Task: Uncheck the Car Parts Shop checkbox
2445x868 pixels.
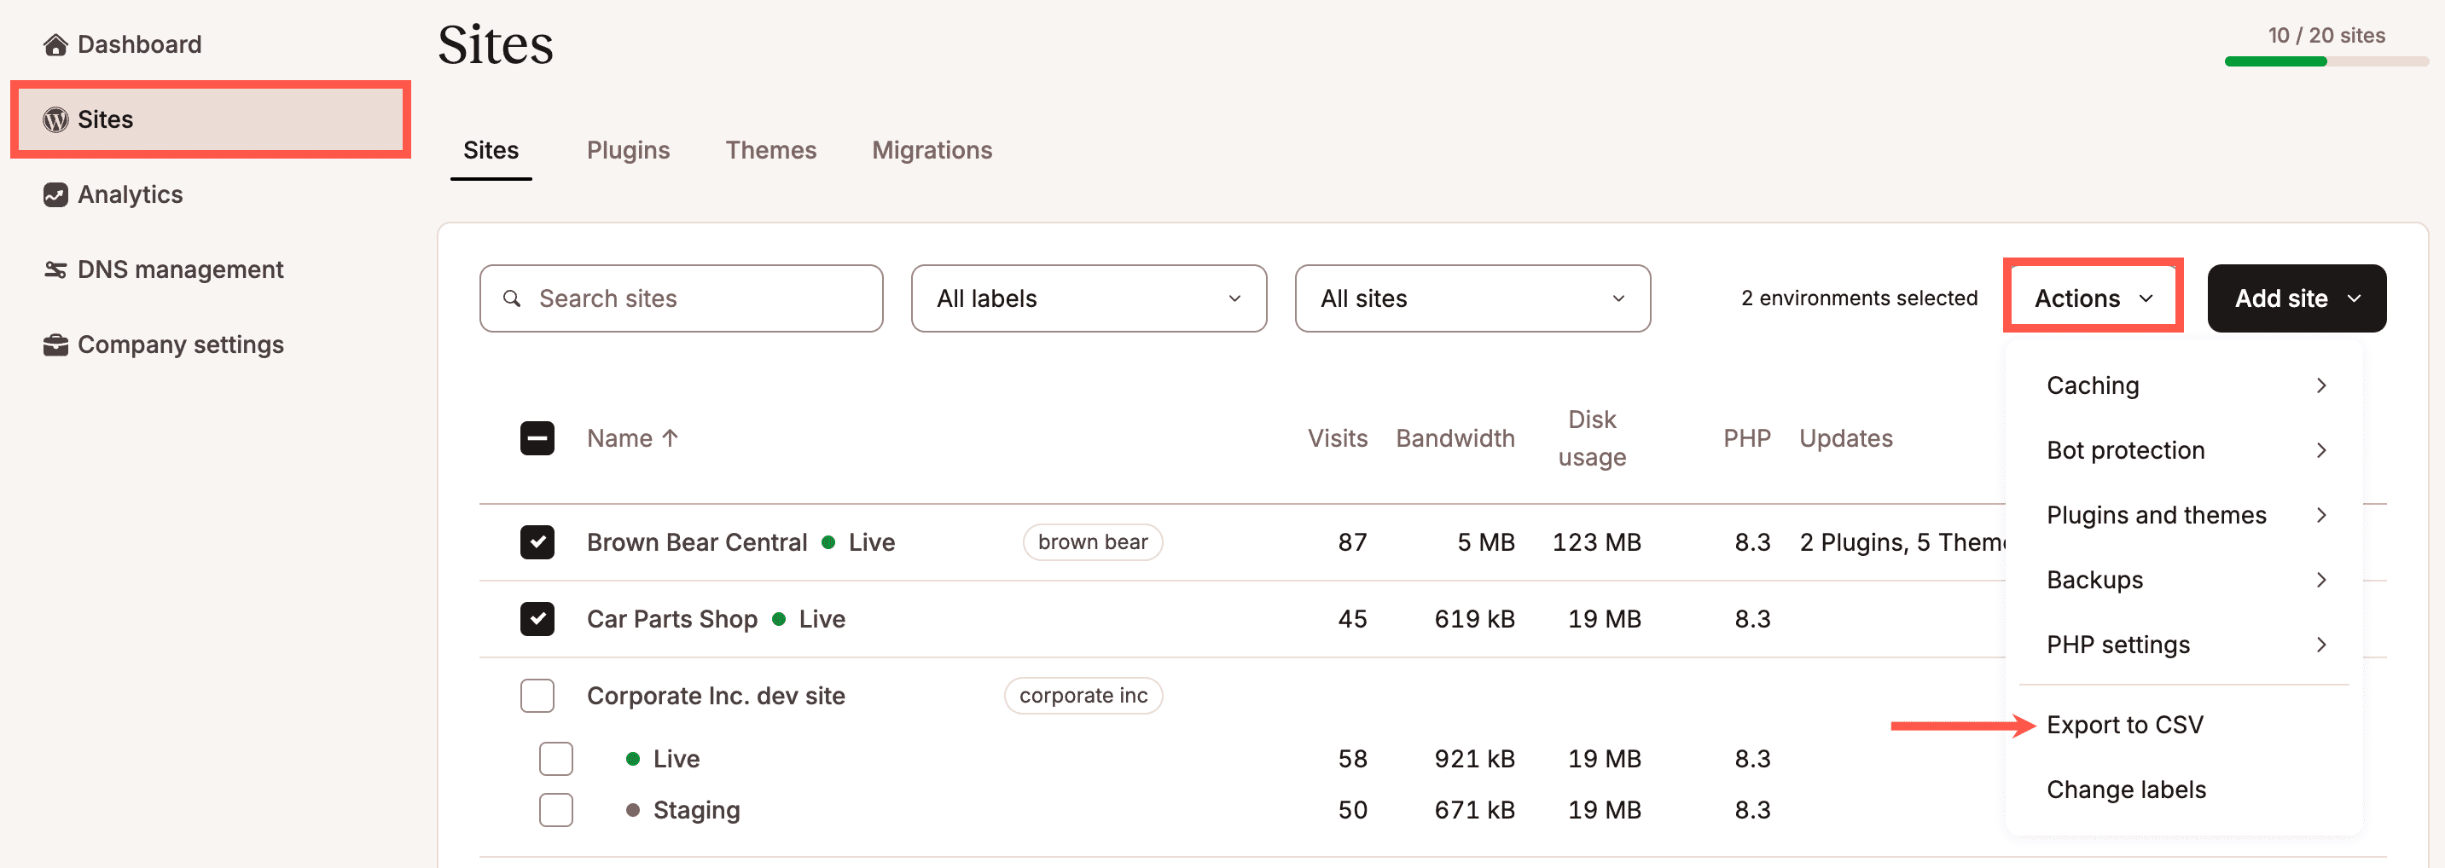Action: click(537, 620)
